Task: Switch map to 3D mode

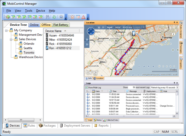Action: tap(103, 27)
